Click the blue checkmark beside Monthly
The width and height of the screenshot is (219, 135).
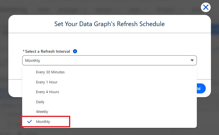click(30, 122)
